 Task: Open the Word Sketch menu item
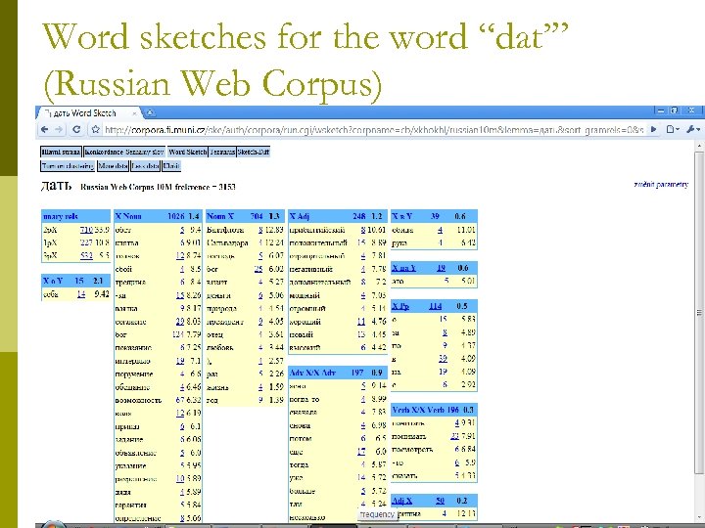point(187,152)
